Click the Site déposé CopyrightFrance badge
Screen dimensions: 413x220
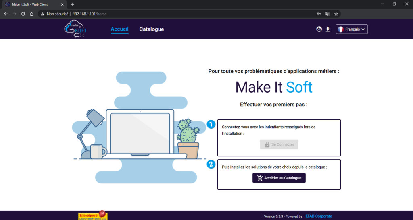coord(93,215)
